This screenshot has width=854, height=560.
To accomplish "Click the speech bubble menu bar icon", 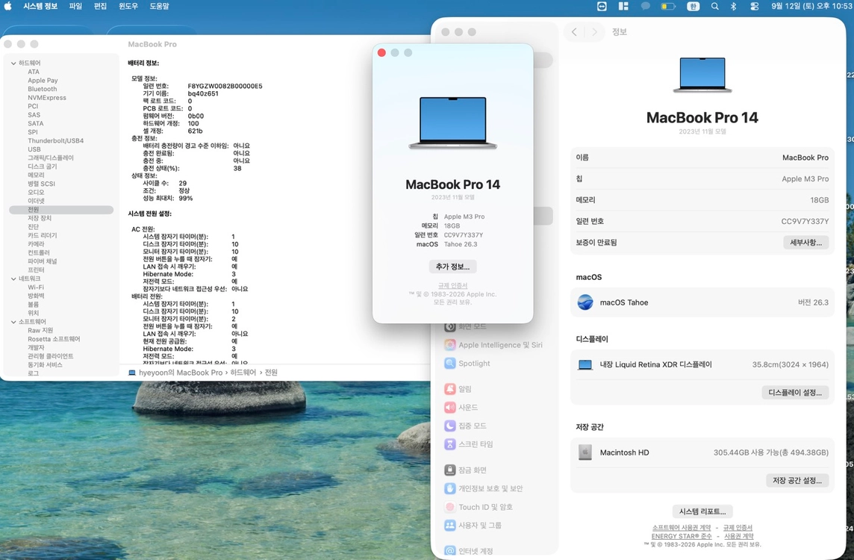I will 646,6.
